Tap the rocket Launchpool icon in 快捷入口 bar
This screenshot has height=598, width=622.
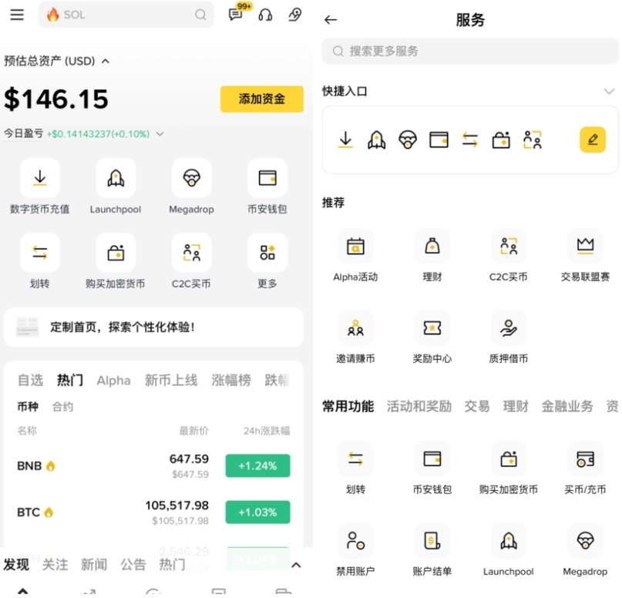[376, 139]
